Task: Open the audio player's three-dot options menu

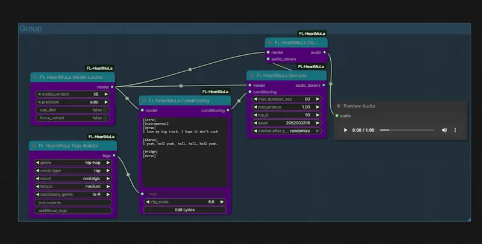Action: [455, 130]
